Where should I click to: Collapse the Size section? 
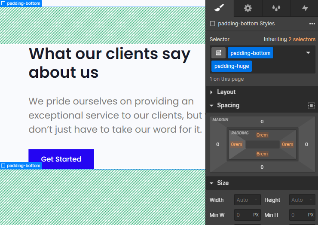(211, 183)
